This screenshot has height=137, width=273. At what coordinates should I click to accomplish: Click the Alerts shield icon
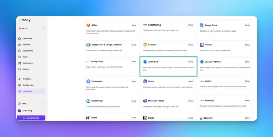coord(20,57)
